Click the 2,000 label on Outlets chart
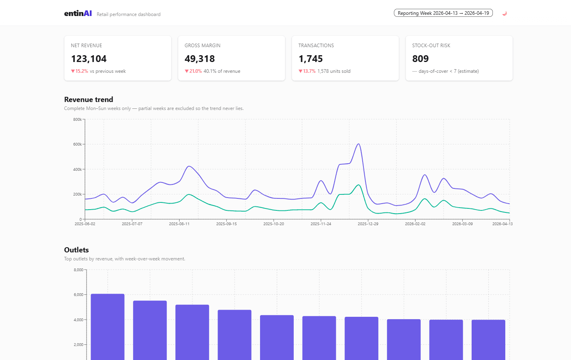Viewport: 571px width, 360px height. tap(79, 345)
